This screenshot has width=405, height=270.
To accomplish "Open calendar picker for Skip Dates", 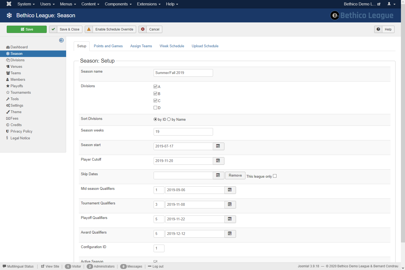I will (x=218, y=175).
